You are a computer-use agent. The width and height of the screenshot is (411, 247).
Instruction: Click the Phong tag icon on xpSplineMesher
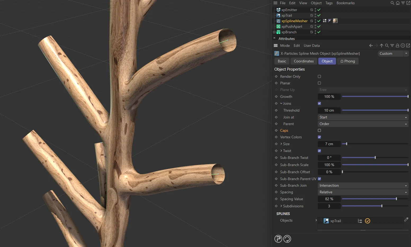point(330,21)
